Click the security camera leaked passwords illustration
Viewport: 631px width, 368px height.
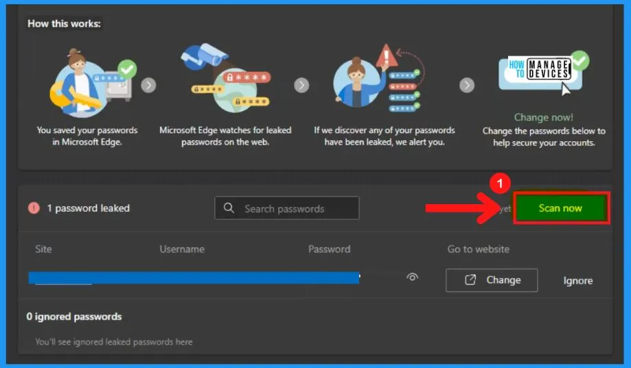pos(226,77)
